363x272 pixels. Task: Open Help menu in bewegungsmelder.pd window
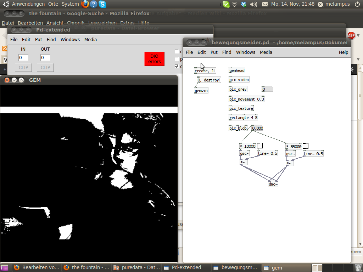tap(343, 52)
